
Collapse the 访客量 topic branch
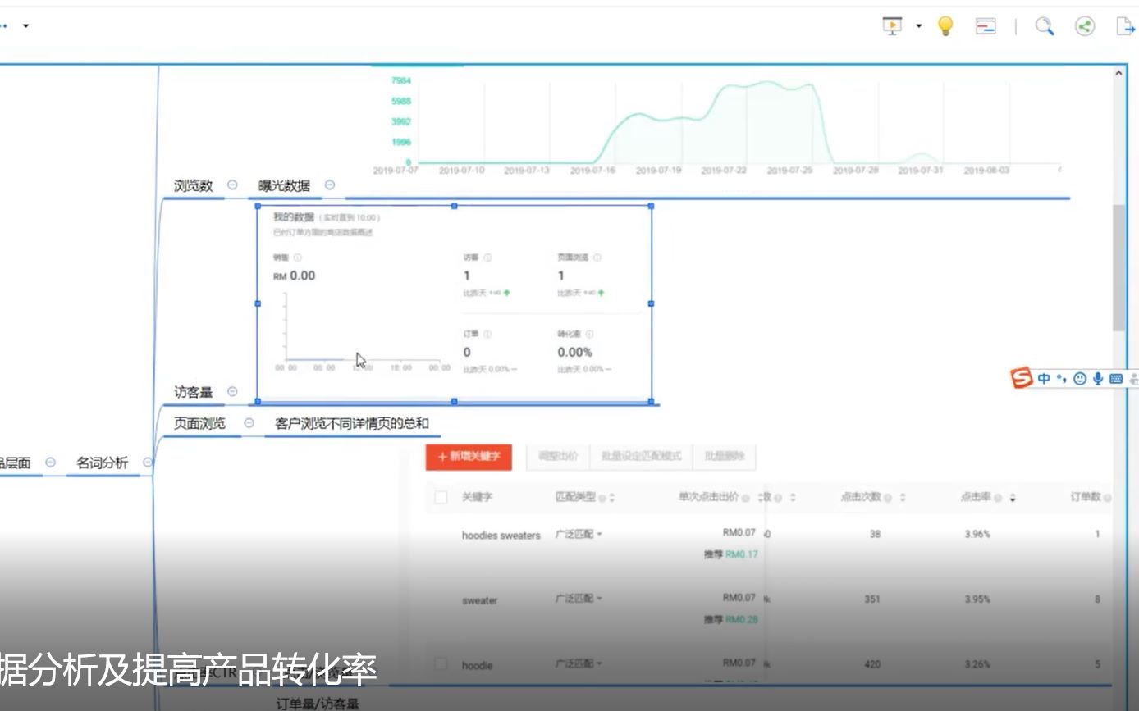[x=232, y=392]
